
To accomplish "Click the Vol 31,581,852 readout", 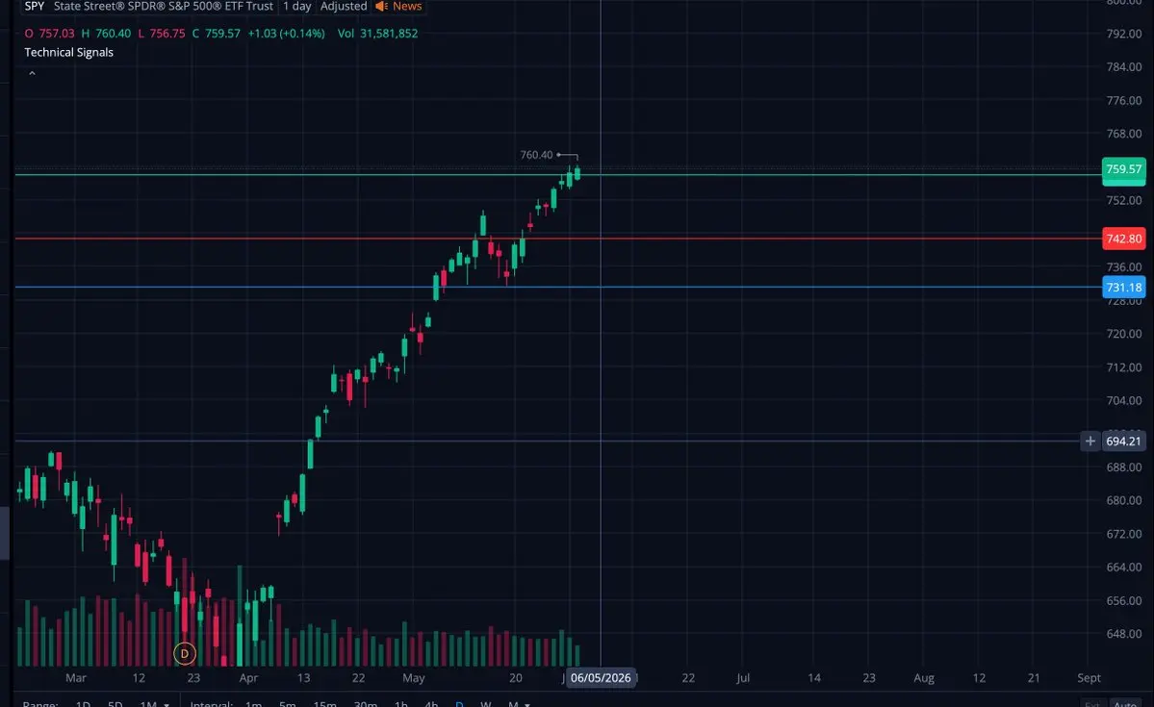I will coord(377,33).
